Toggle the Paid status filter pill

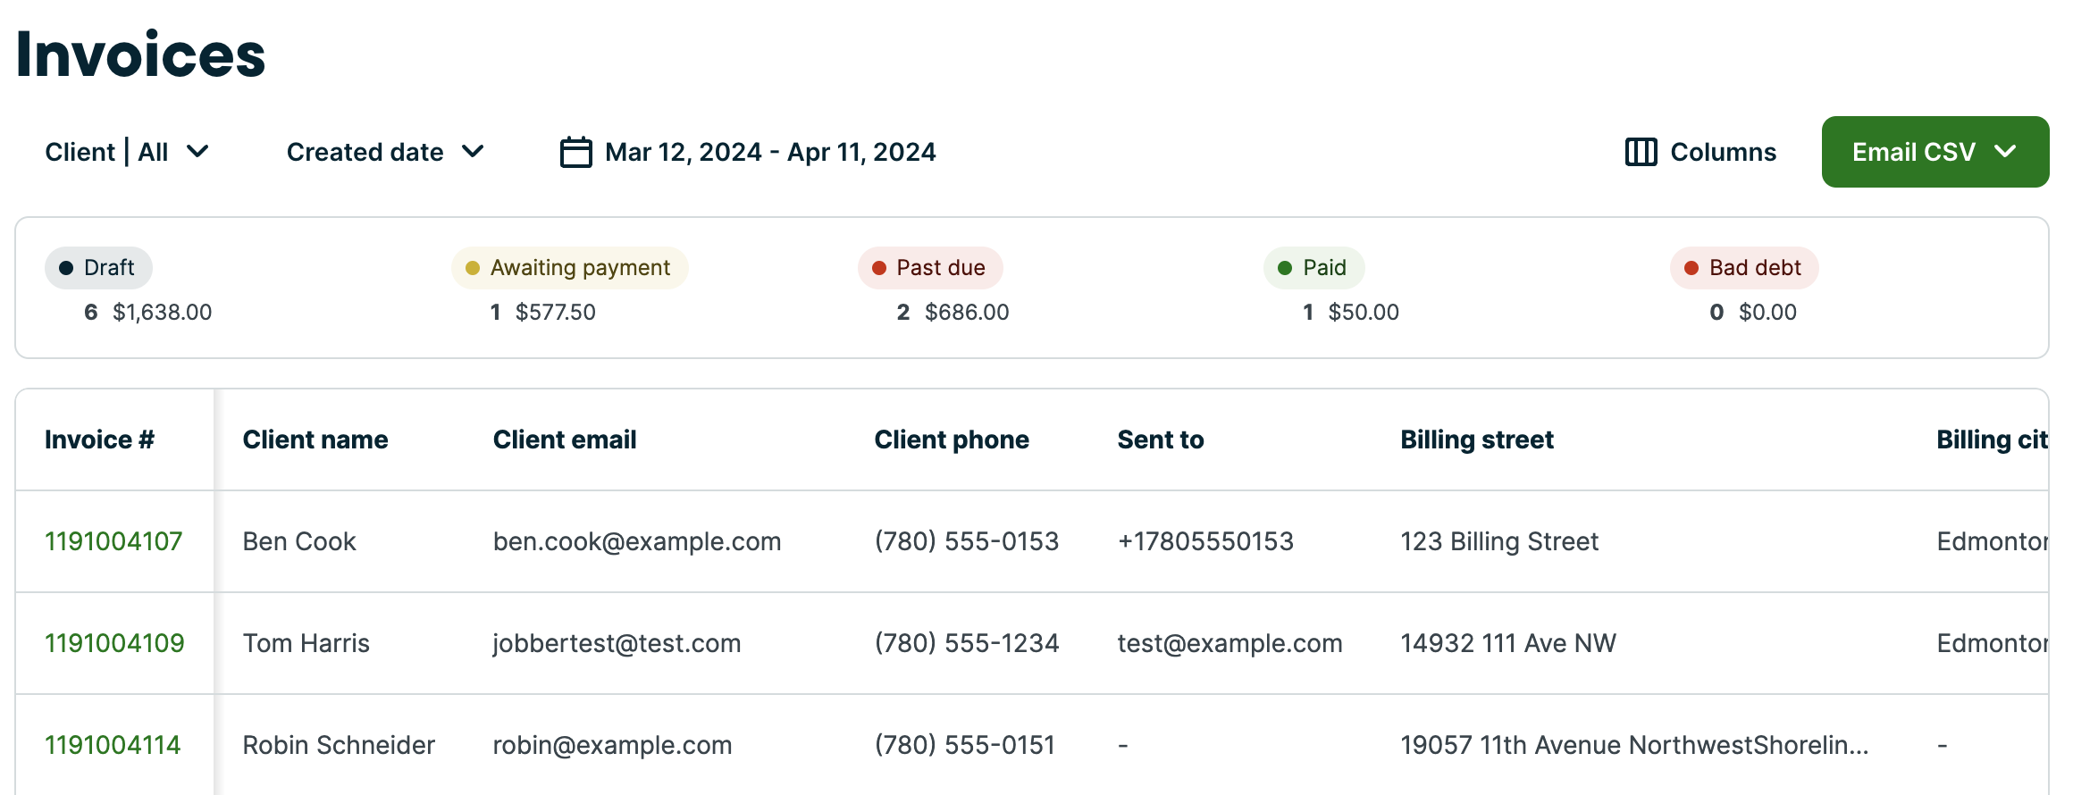(x=1313, y=267)
